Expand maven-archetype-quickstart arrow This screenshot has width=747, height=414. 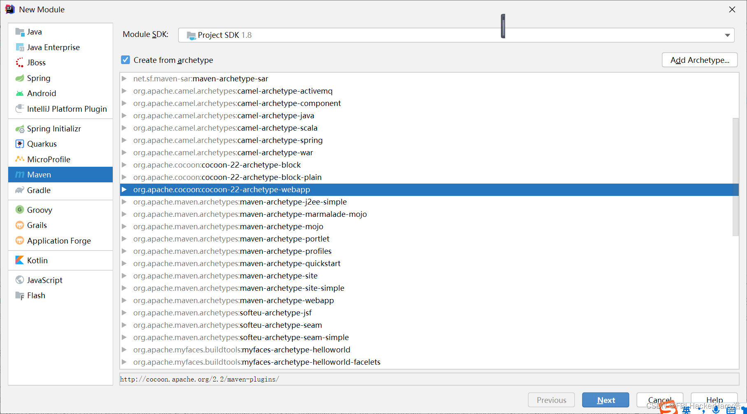124,263
